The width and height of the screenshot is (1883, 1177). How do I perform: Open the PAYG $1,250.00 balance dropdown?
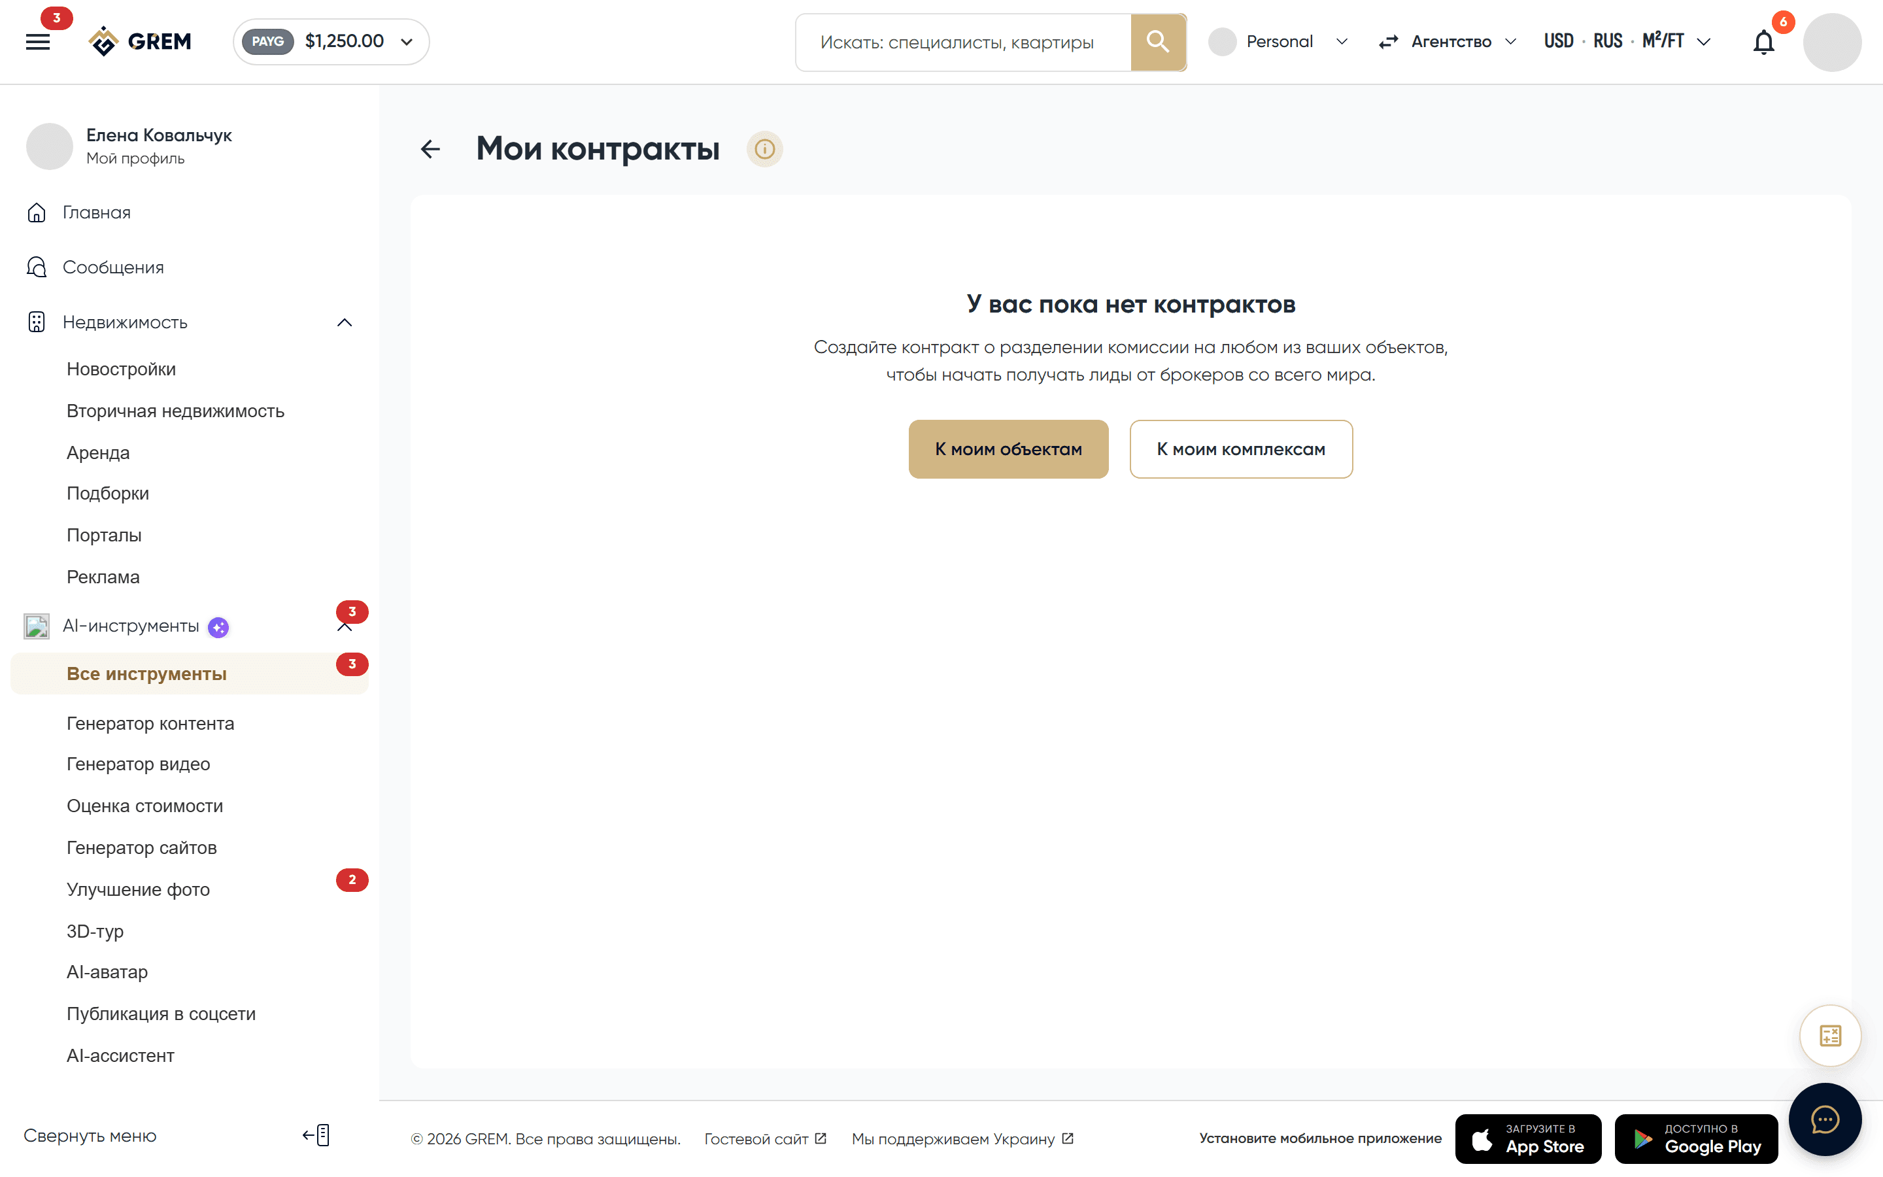coord(331,42)
